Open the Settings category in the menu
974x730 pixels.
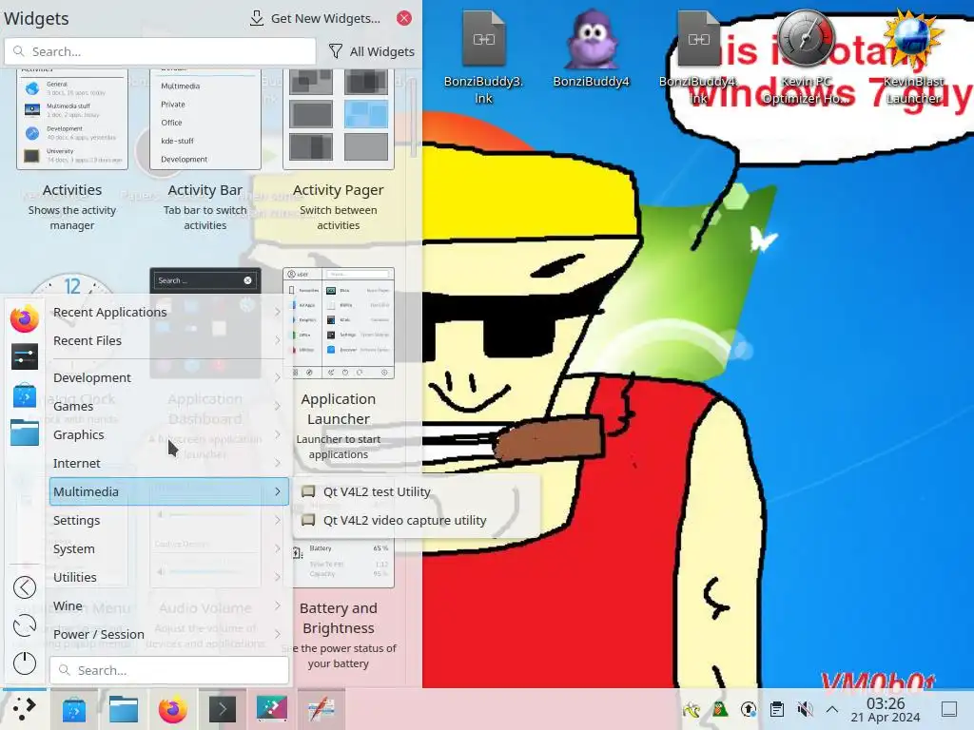tap(167, 520)
